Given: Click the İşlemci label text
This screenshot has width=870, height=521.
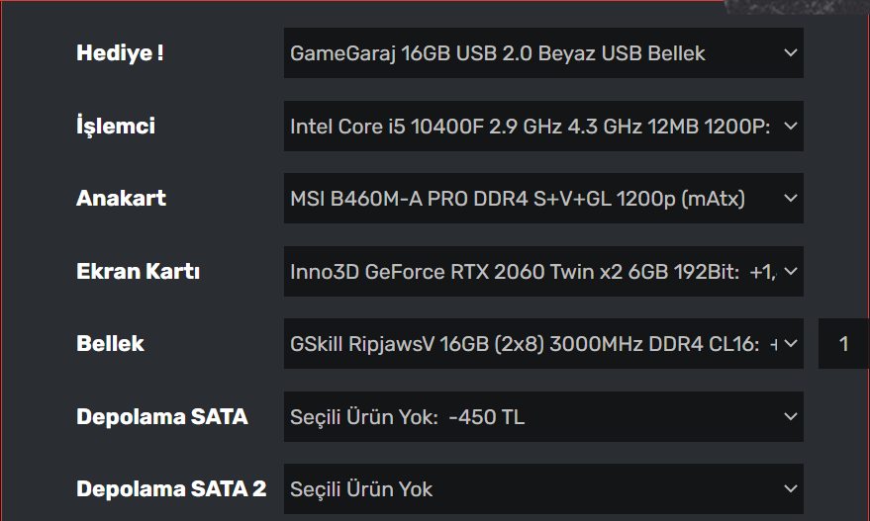Looking at the screenshot, I should (116, 127).
